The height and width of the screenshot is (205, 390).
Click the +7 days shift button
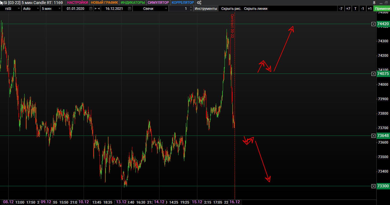tap(348, 9)
